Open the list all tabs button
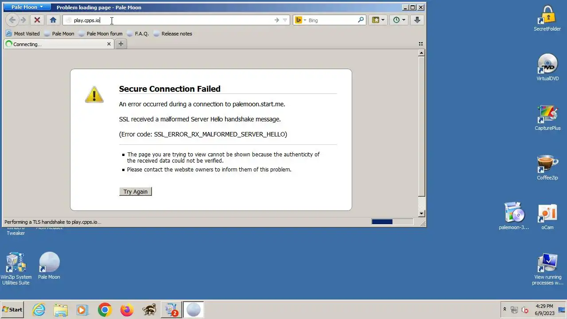Screen dimensions: 567x319 click(420, 44)
